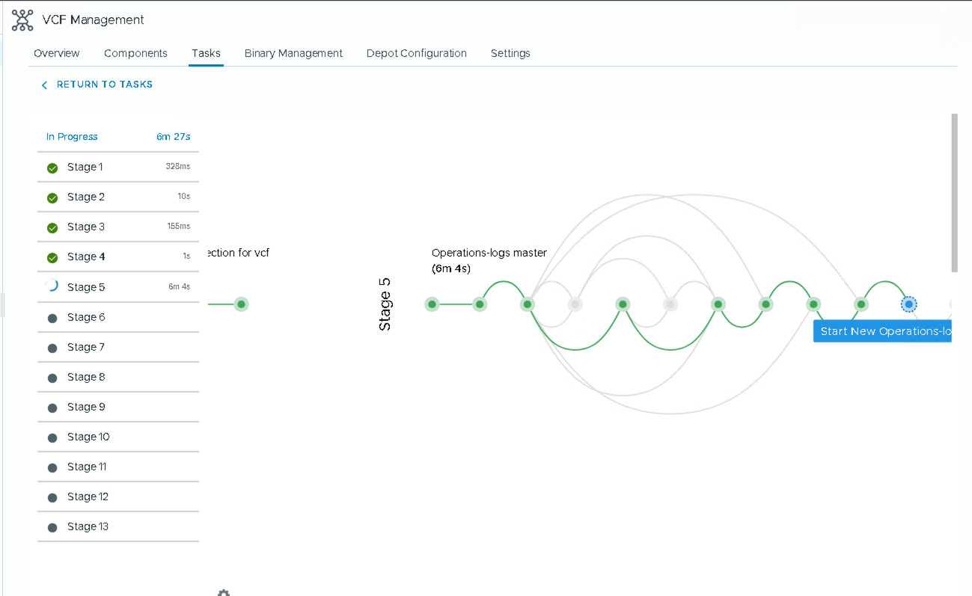This screenshot has height=596, width=972.
Task: Select the blue active workflow node
Action: (908, 304)
